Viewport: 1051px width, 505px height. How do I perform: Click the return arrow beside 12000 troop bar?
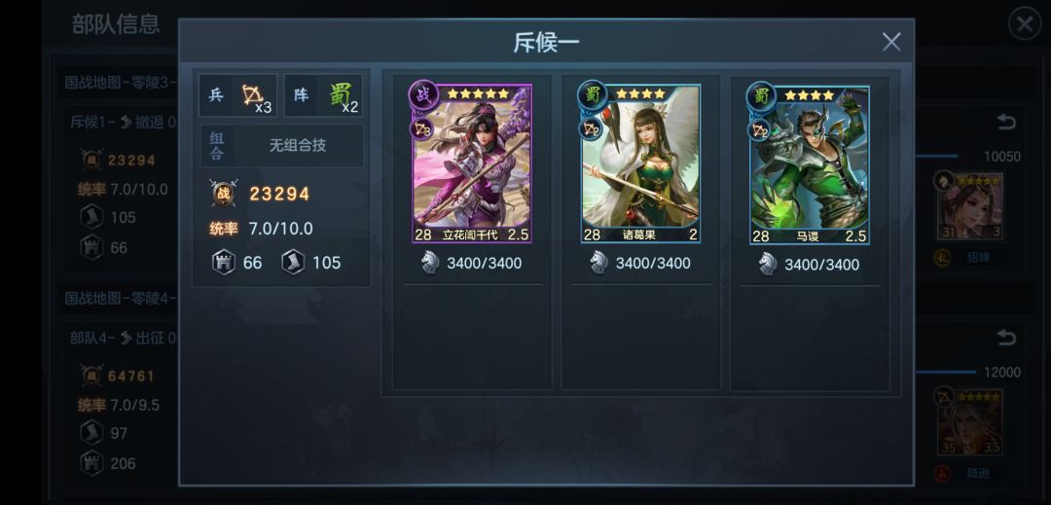pyautogui.click(x=1006, y=338)
